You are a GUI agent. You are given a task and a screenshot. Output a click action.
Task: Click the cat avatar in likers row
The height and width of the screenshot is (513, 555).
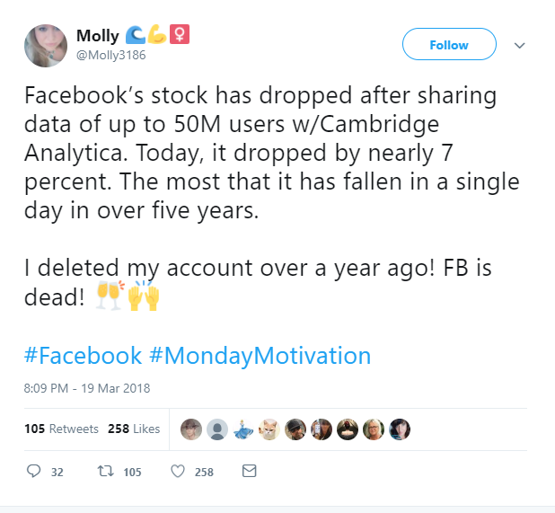tap(269, 429)
